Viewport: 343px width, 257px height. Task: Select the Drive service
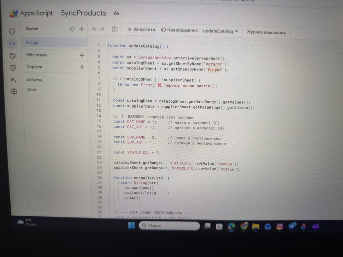[32, 89]
